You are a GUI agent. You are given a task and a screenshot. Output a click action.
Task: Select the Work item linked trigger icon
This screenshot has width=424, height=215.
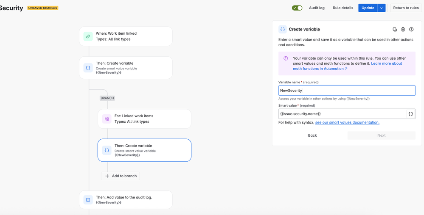coord(88,36)
